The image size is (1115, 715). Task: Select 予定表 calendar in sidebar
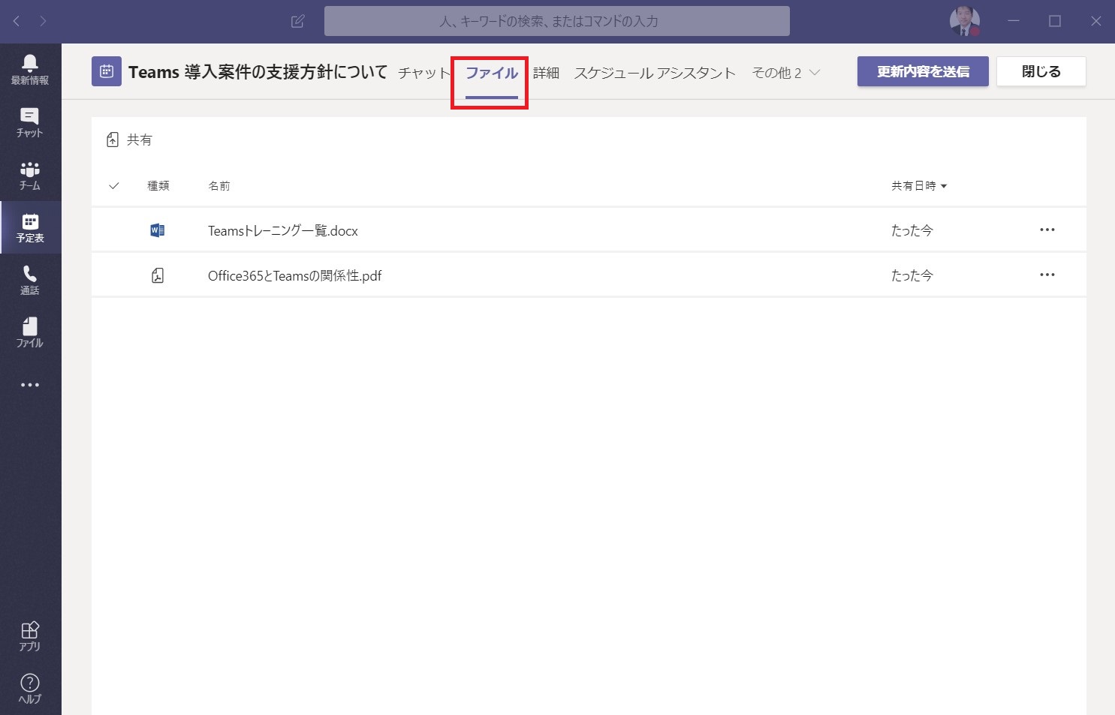[x=30, y=227]
